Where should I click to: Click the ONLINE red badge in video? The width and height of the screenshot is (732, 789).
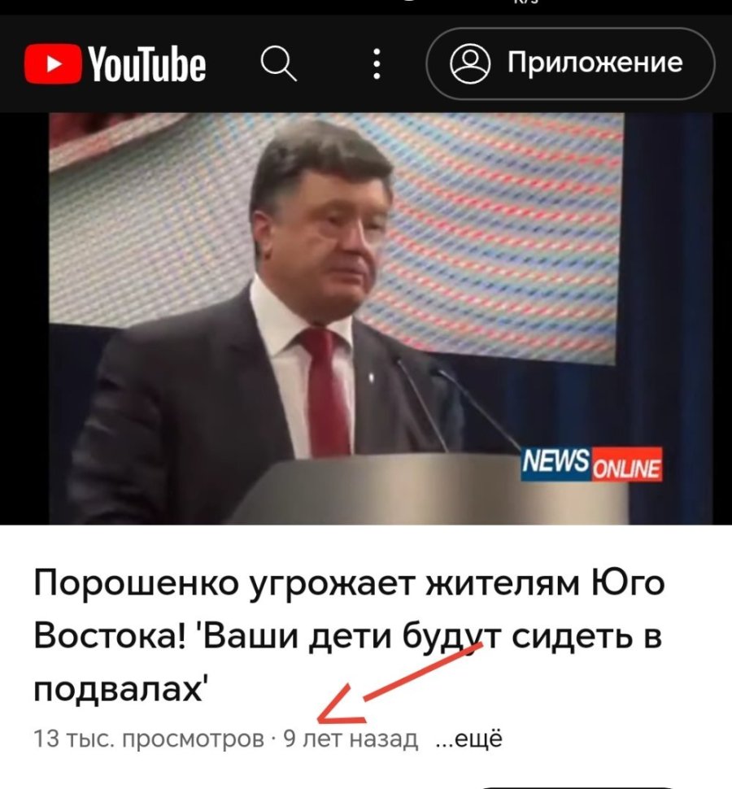click(x=626, y=468)
